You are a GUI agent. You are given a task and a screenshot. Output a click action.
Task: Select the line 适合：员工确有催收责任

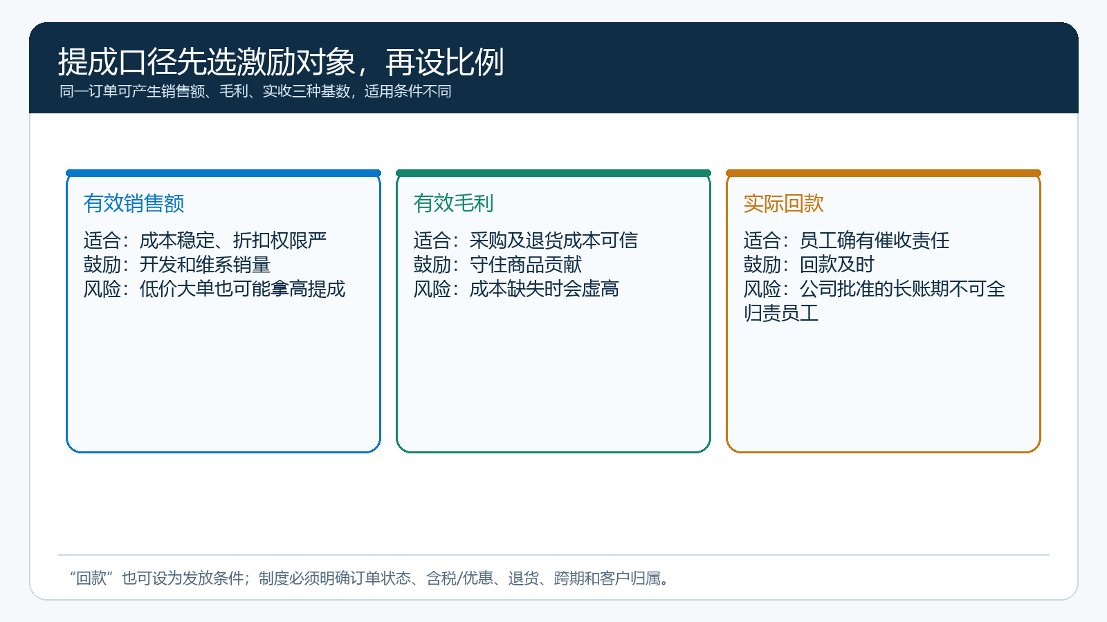pos(846,241)
